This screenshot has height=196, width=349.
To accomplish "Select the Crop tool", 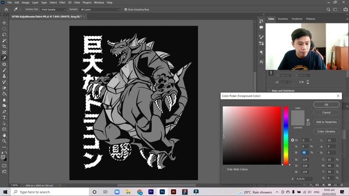I will [x=4, y=46].
